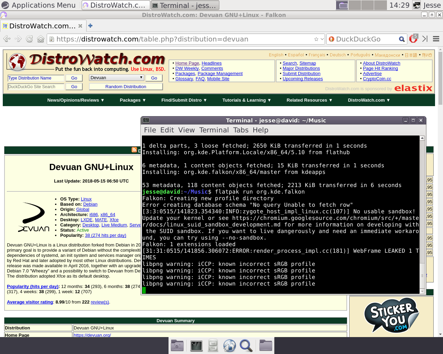The height and width of the screenshot is (354, 443).
Task: Open a new tab with the plus icon
Action: (x=90, y=26)
